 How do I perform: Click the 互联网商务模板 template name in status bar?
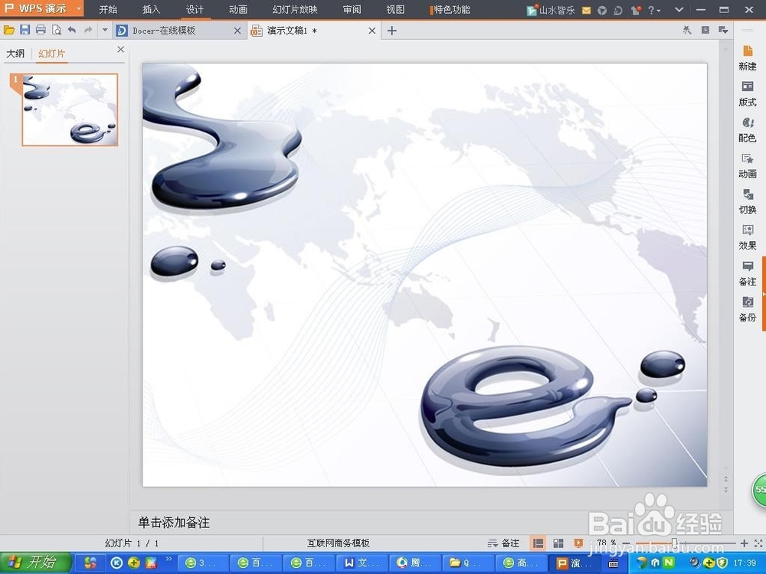(338, 543)
